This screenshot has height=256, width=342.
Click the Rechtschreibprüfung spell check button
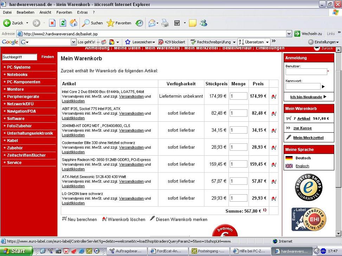click(211, 42)
